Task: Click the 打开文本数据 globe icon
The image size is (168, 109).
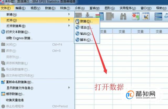Action: click(x=3, y=32)
